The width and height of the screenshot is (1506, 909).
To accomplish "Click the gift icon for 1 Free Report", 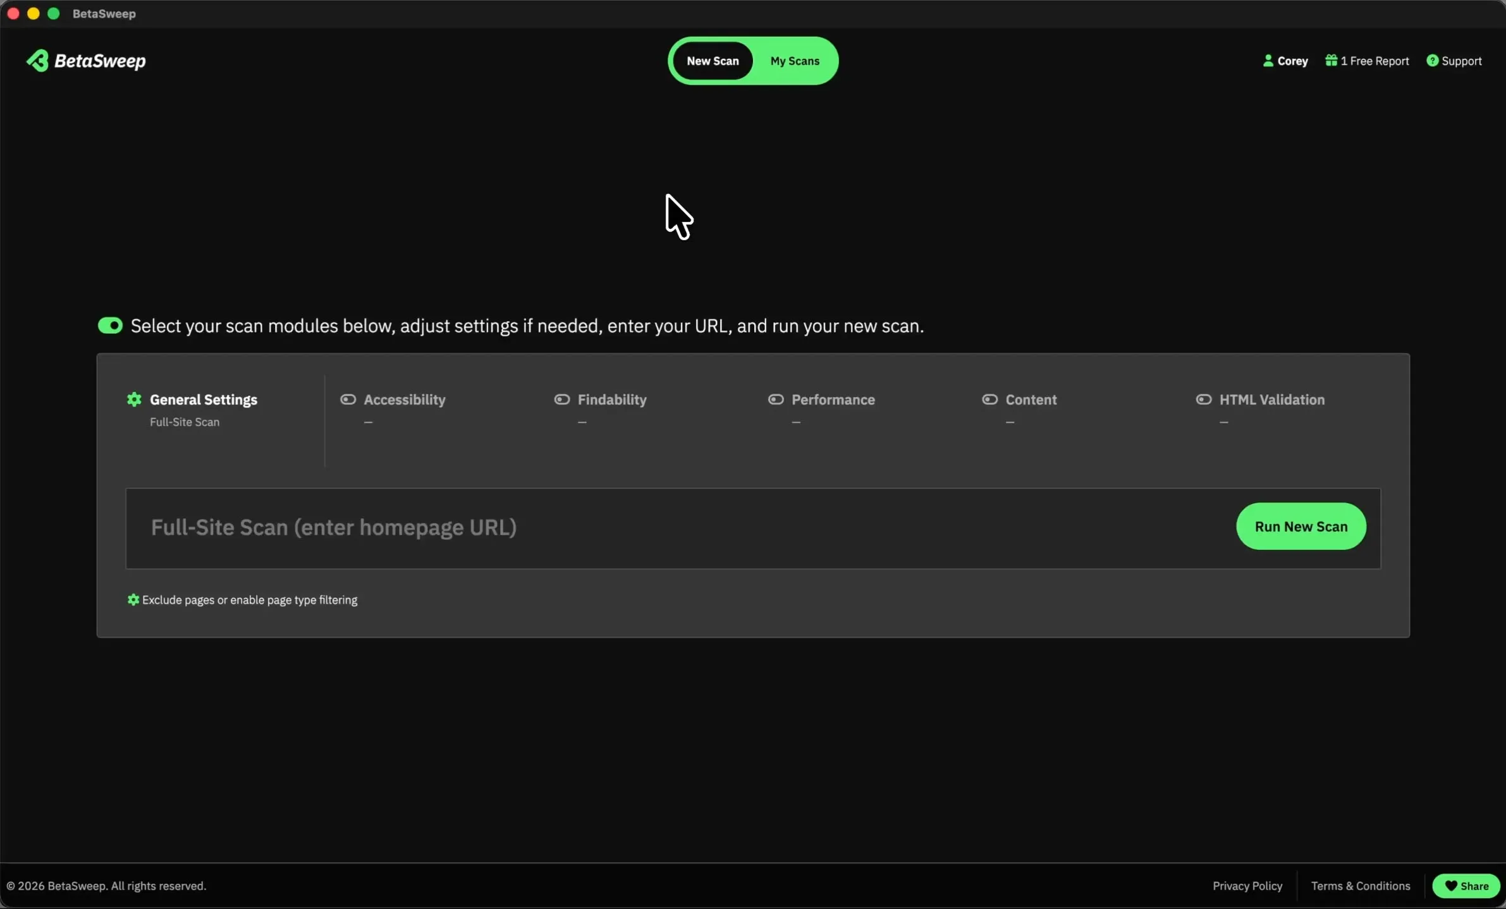I will point(1331,61).
